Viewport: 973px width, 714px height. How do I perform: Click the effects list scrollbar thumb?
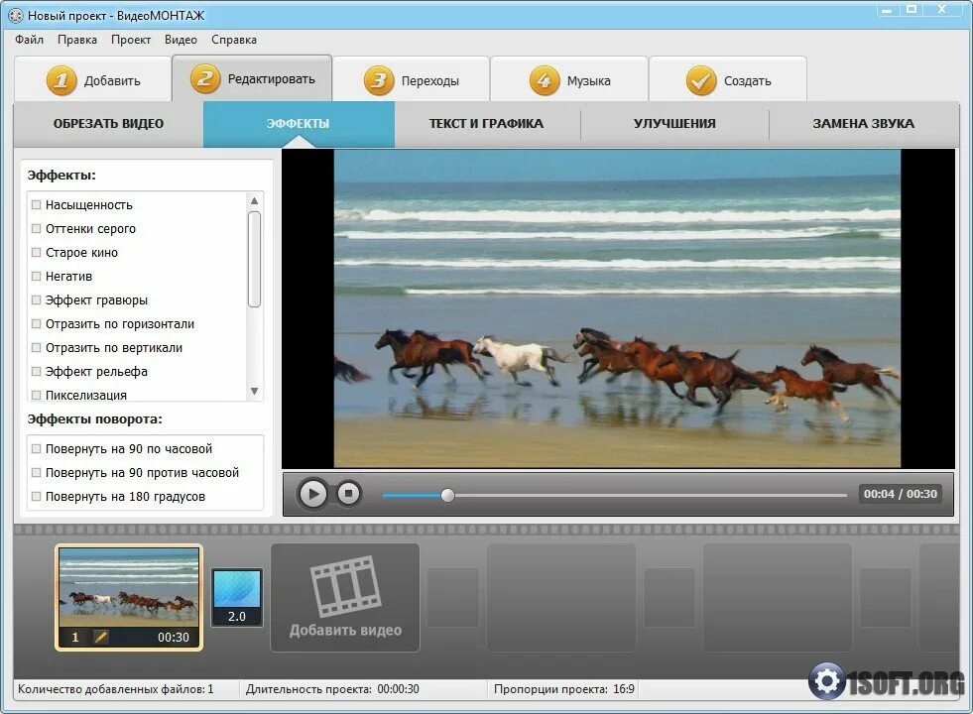(x=254, y=259)
